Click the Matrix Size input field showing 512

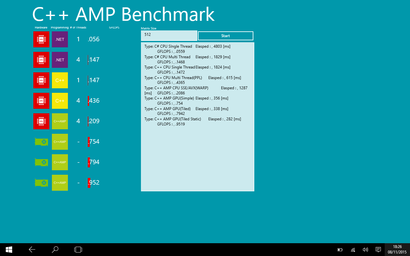click(169, 36)
